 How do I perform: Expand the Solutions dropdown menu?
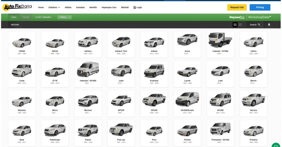click(x=54, y=7)
